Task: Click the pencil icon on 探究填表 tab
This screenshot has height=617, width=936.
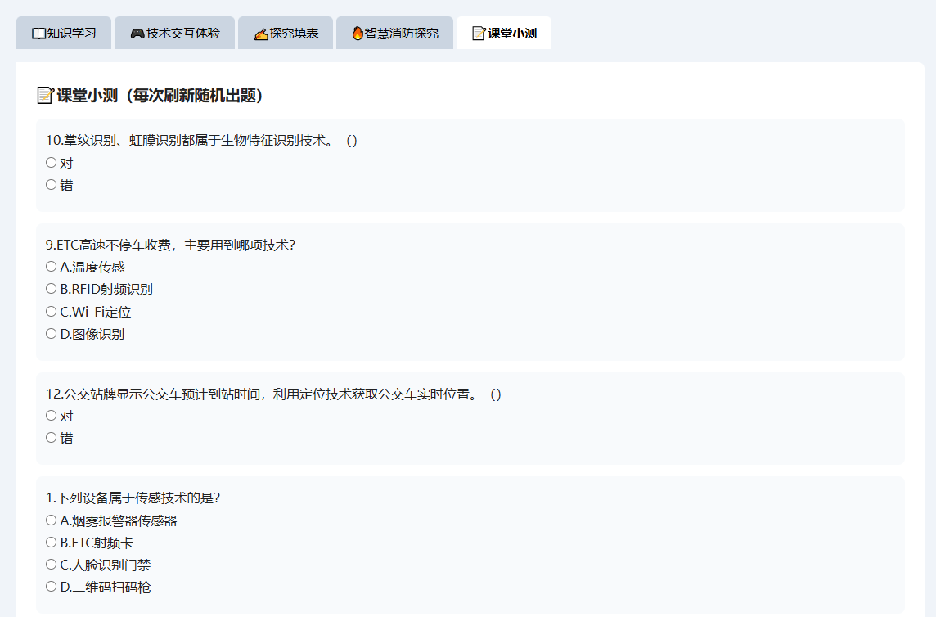Action: [x=261, y=34]
